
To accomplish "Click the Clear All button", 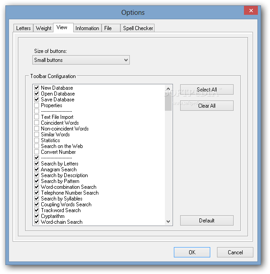I will click(x=207, y=105).
